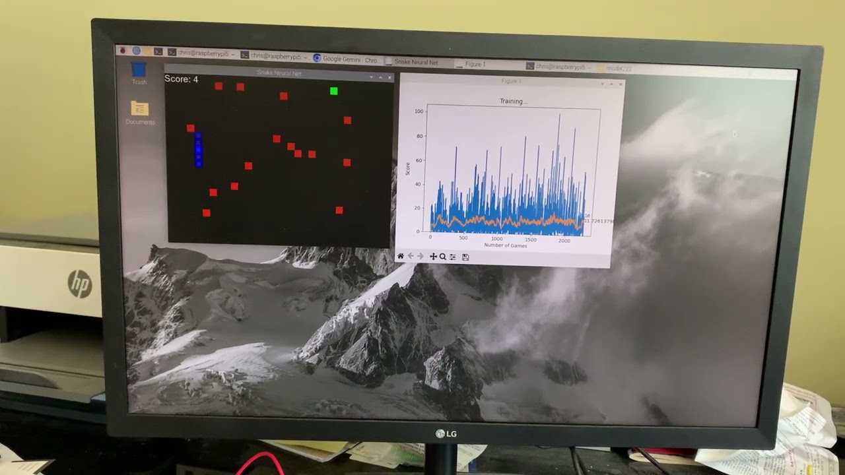Activate the Pan axes cross-arrow tool
The image size is (845, 475).
click(433, 257)
